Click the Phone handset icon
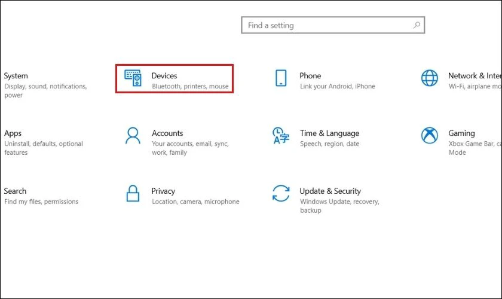 click(281, 78)
